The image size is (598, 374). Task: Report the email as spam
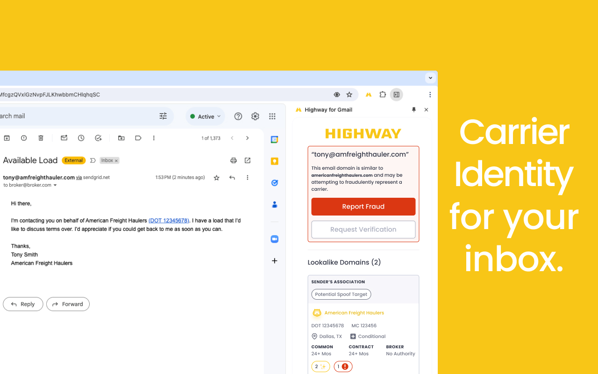click(23, 137)
